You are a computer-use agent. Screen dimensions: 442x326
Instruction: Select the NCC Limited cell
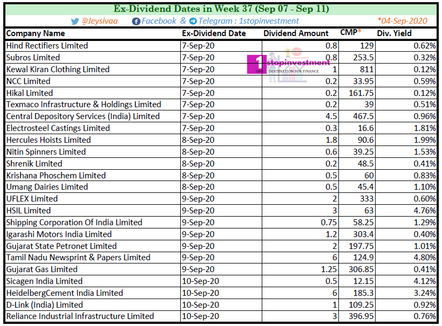93,81
